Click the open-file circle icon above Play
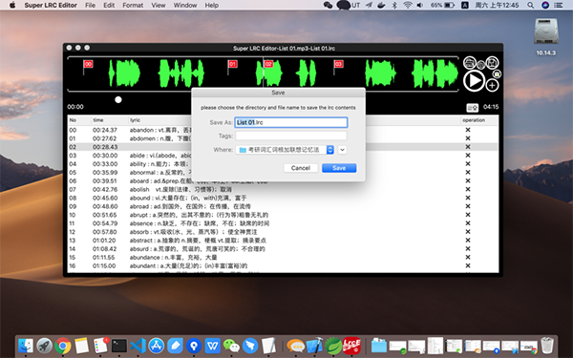 (470, 63)
